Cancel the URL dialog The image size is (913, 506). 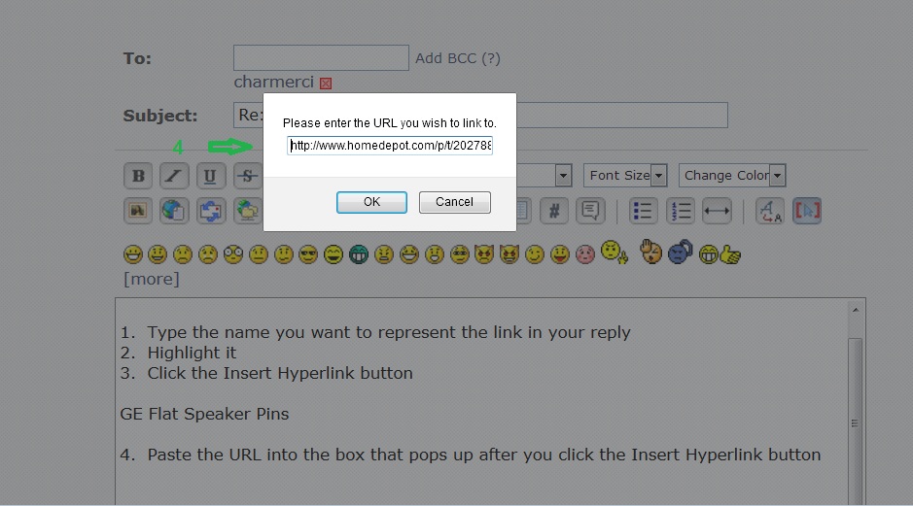click(x=455, y=202)
